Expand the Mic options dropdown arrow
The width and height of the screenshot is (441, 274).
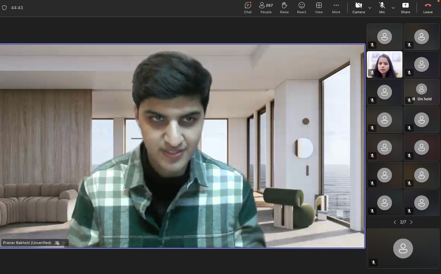point(393,8)
